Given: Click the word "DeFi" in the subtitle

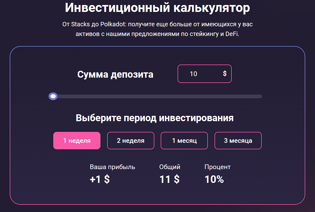Looking at the screenshot, I should pyautogui.click(x=232, y=34).
